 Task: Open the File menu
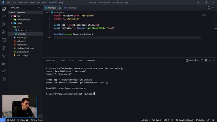8,2
